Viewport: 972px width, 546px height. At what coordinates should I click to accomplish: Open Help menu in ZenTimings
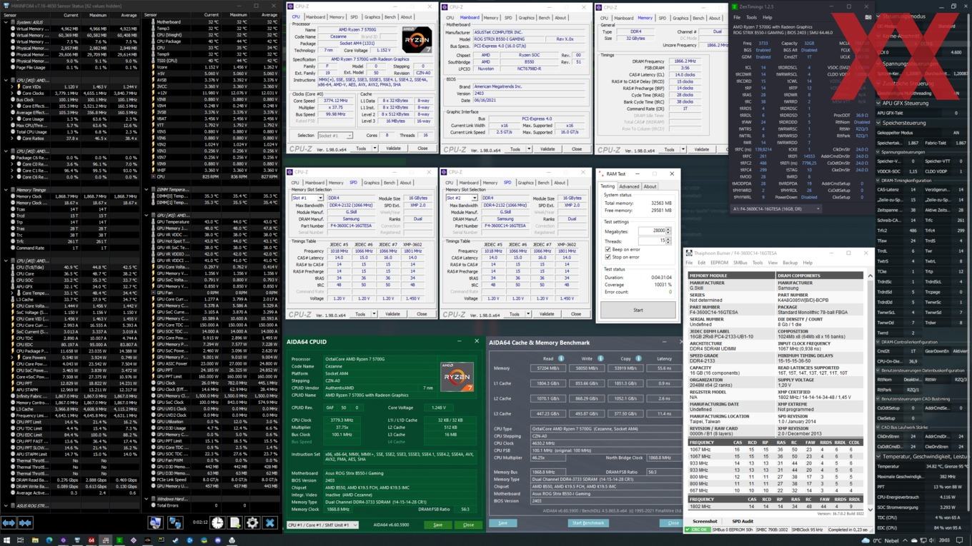point(767,17)
